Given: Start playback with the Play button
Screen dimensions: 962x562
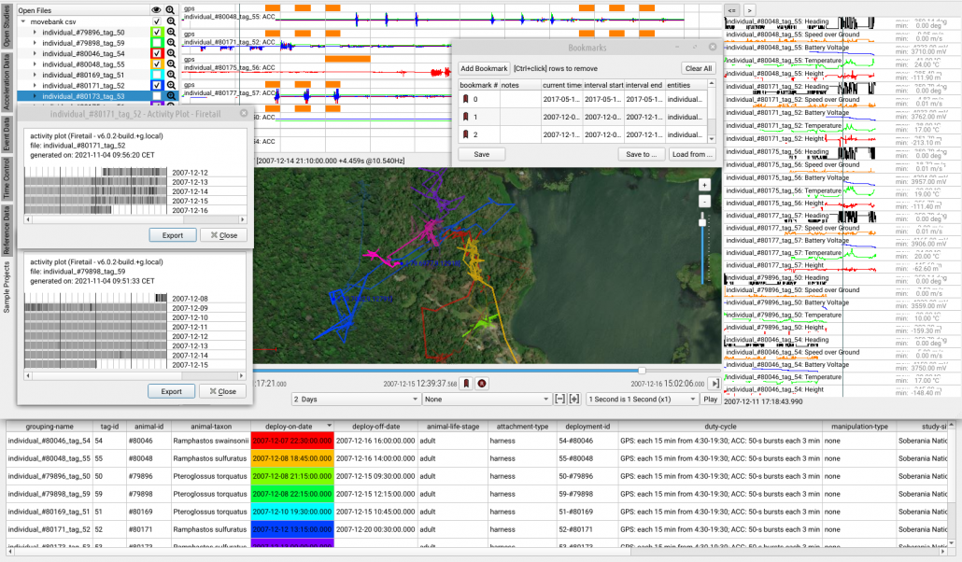Looking at the screenshot, I should point(711,399).
